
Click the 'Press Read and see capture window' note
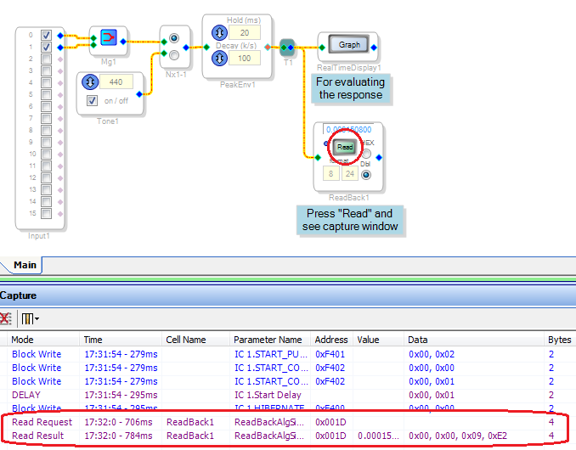350,220
